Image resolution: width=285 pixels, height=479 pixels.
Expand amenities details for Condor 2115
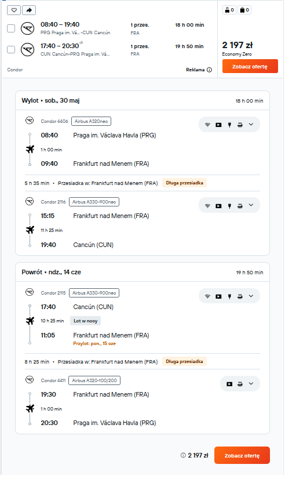tap(251, 296)
